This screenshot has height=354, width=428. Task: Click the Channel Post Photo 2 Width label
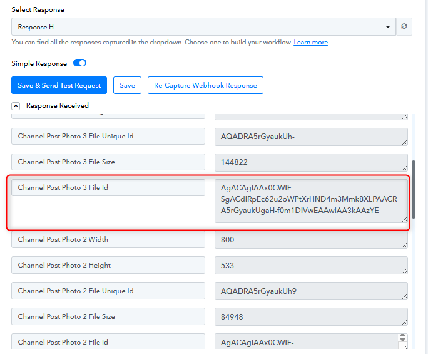pos(108,239)
